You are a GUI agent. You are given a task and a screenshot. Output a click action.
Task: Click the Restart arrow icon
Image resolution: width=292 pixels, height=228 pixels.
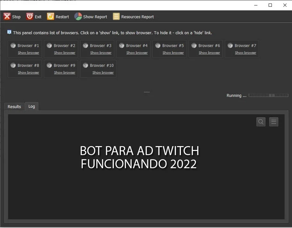tap(51, 17)
